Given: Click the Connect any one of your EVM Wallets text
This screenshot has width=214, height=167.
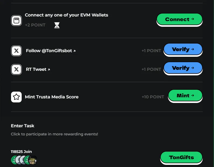Looking at the screenshot, I should pos(66,15).
